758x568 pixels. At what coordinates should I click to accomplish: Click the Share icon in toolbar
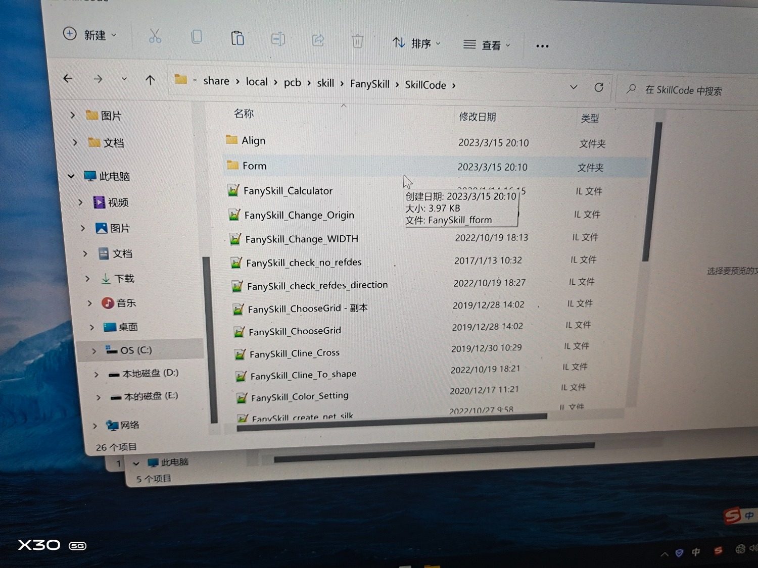point(318,40)
